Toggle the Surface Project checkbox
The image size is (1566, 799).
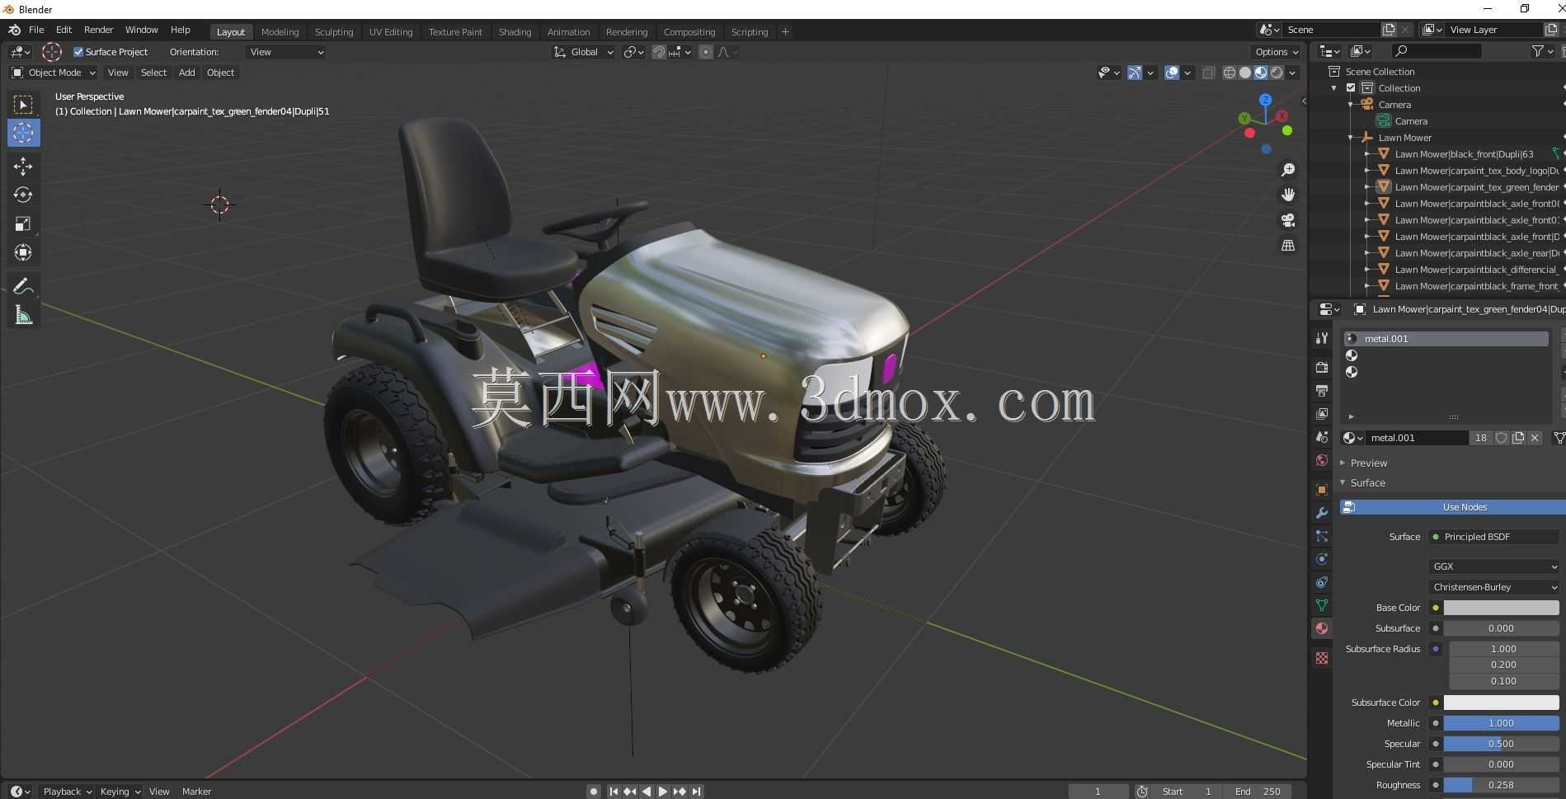[78, 52]
